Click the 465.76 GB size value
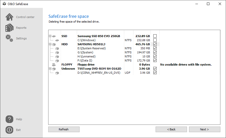Image resolution: width=226 pixels, height=138 pixels. (x=143, y=44)
